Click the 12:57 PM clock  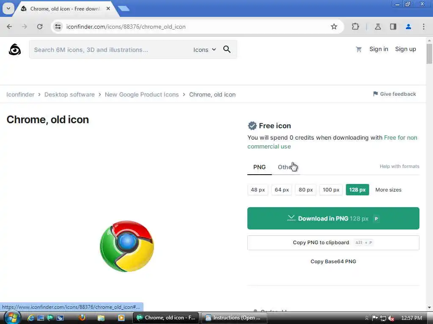(x=411, y=318)
